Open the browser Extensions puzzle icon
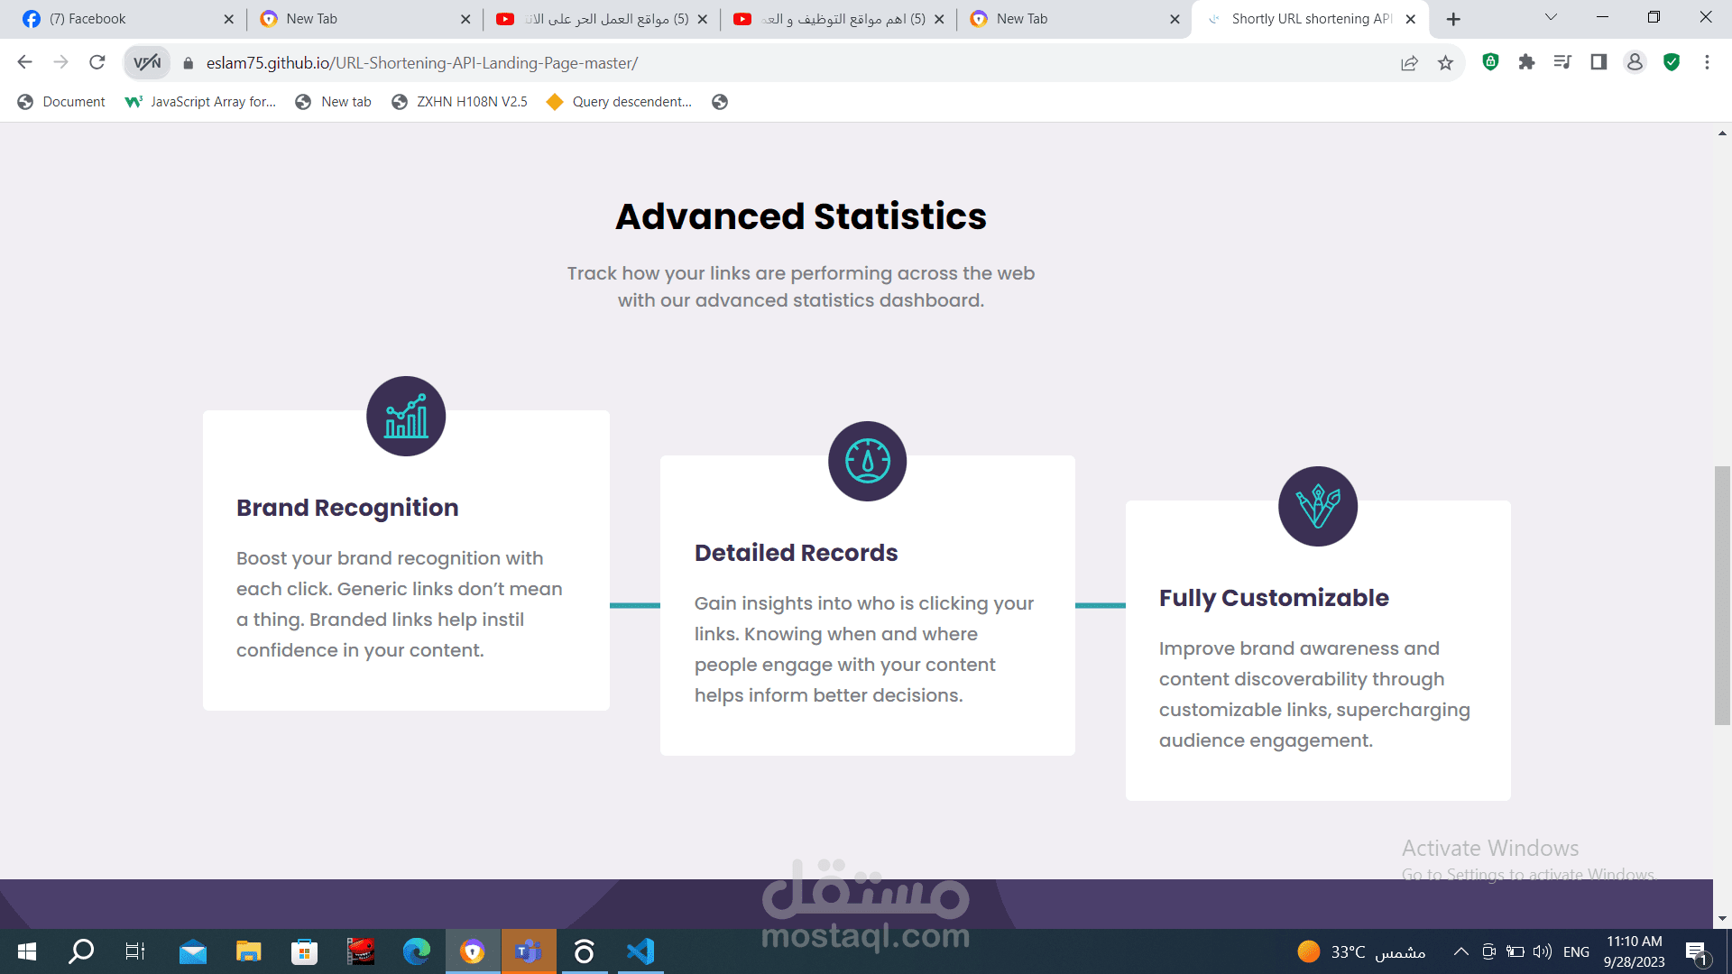Screen dimensions: 1732x974 coord(1526,62)
